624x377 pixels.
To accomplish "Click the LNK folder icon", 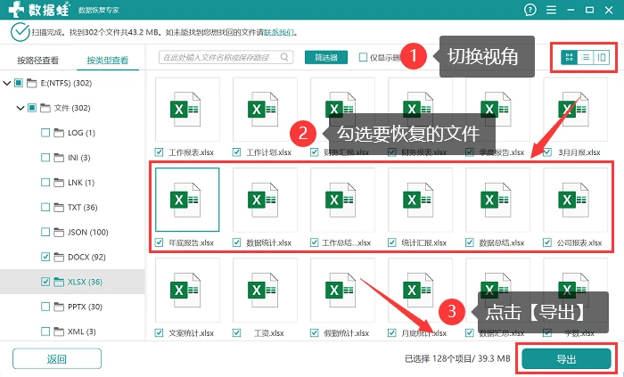I will click(59, 182).
